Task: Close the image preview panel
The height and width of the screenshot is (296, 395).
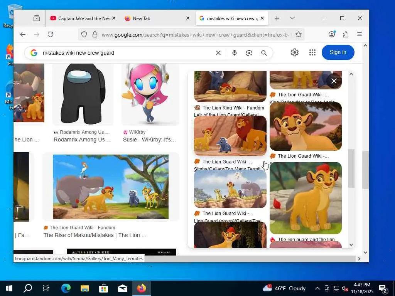Action: coord(334,81)
